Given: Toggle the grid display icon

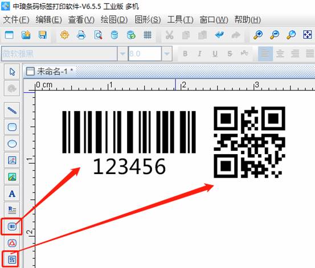Looking at the screenshot, I should [148, 35].
